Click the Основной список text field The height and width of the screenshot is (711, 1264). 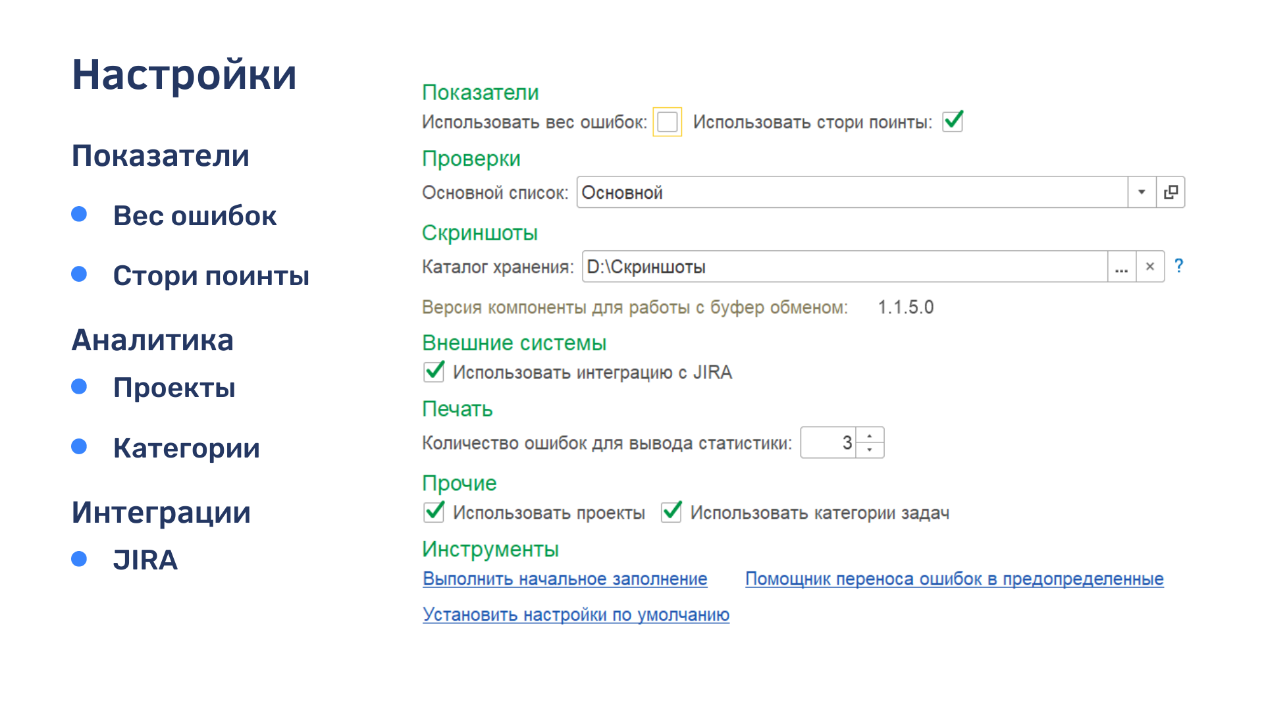849,192
